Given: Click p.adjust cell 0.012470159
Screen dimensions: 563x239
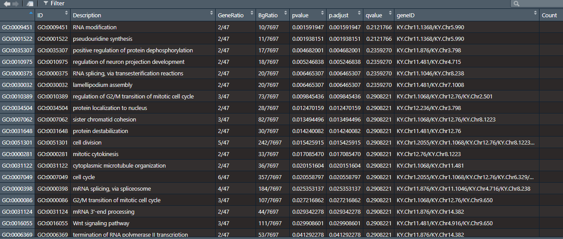Looking at the screenshot, I should click(x=344, y=108).
